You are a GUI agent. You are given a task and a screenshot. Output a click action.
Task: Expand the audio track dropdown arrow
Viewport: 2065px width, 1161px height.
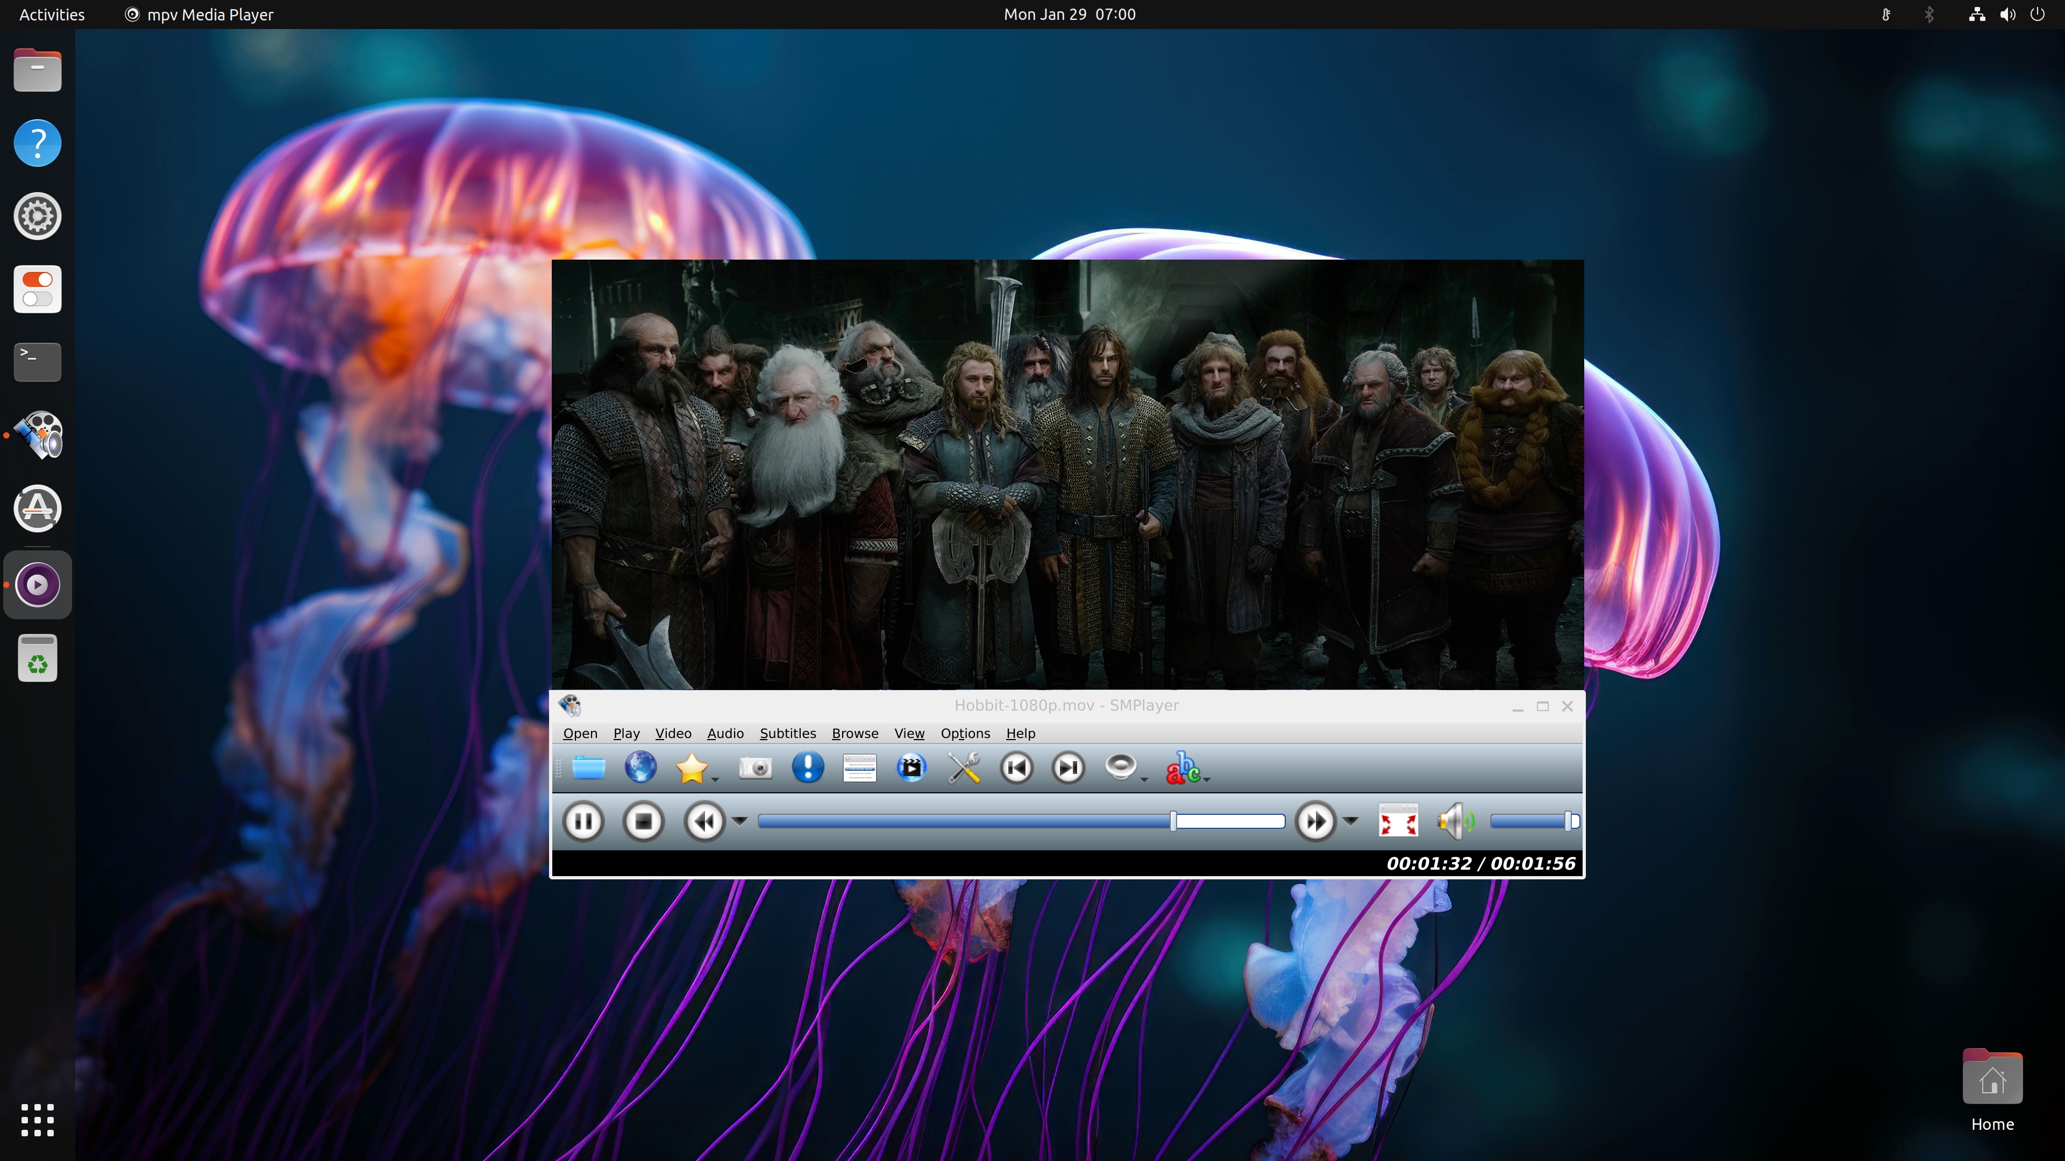tap(1144, 779)
